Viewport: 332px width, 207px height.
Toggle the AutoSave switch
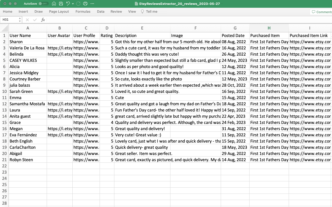[43, 4]
